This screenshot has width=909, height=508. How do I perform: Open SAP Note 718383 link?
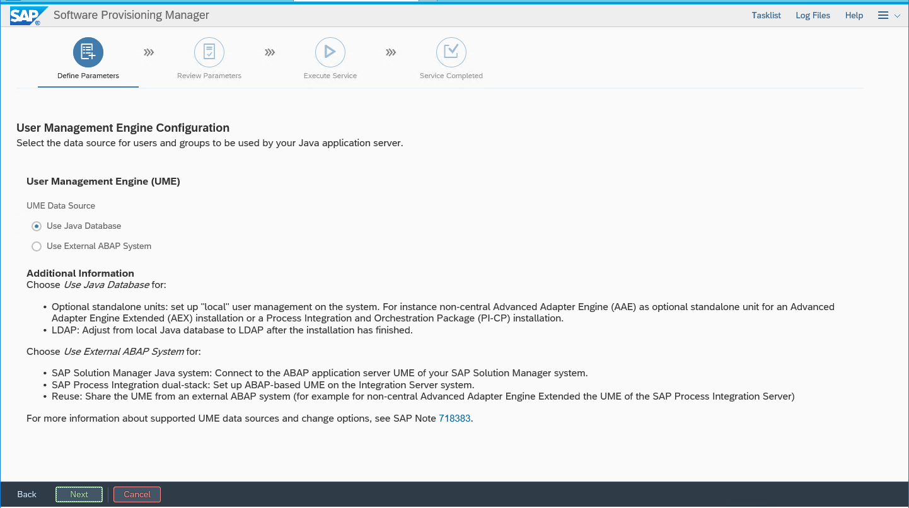(455, 418)
